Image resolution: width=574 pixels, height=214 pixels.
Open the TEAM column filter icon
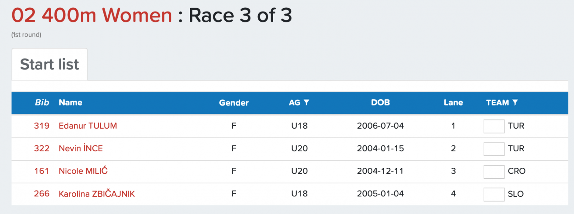(x=515, y=102)
